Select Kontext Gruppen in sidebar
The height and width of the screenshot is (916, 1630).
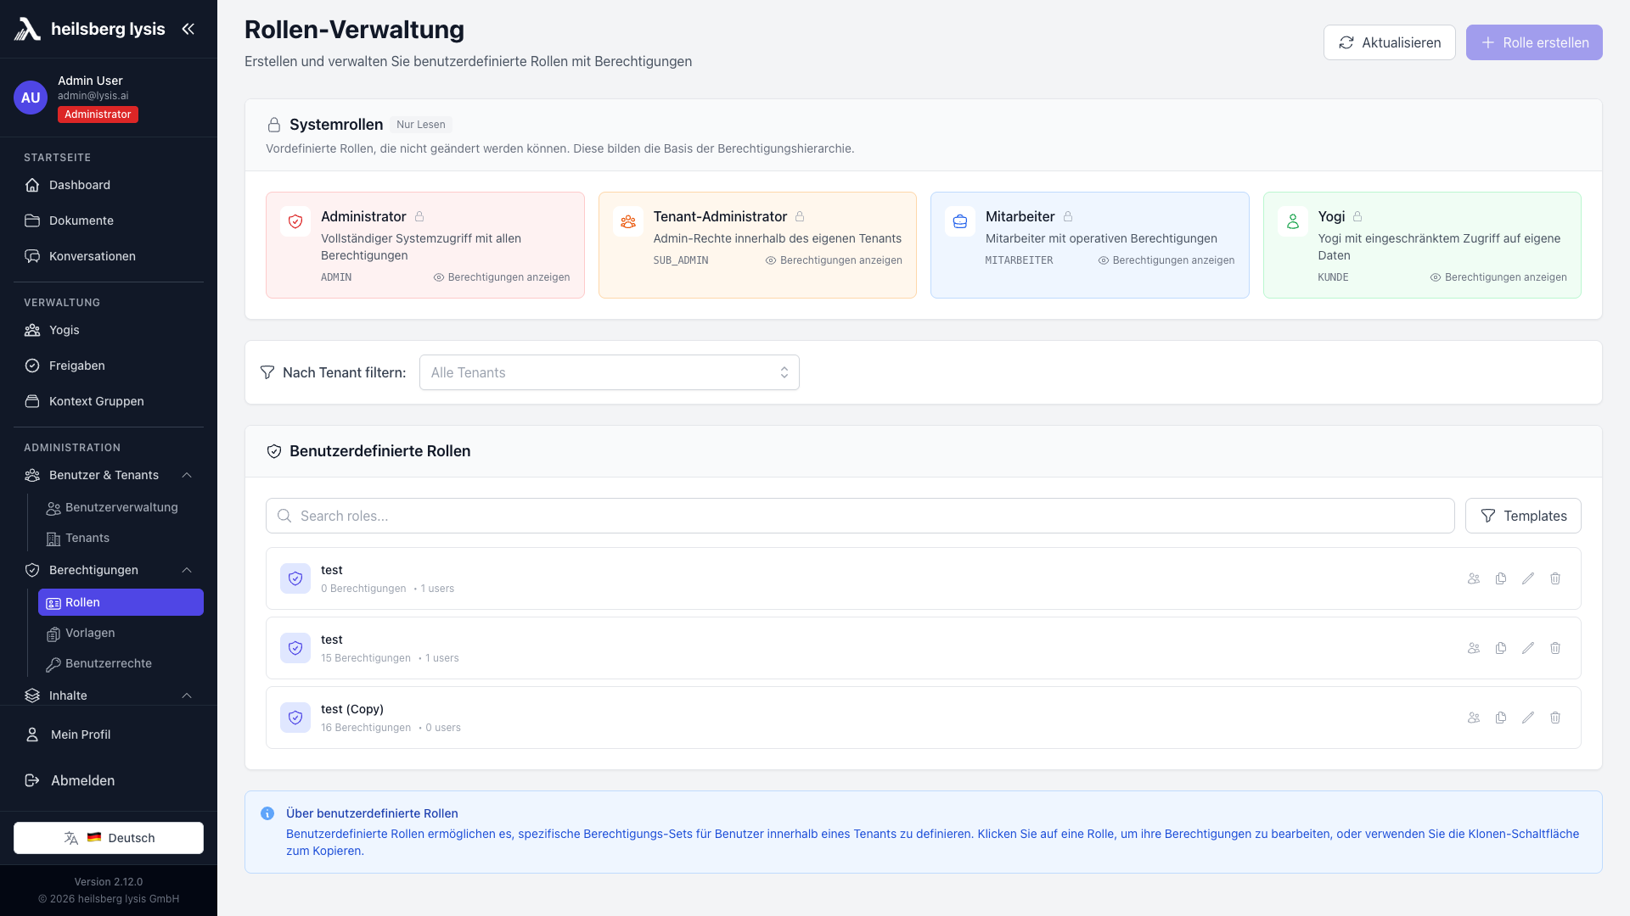tap(109, 401)
